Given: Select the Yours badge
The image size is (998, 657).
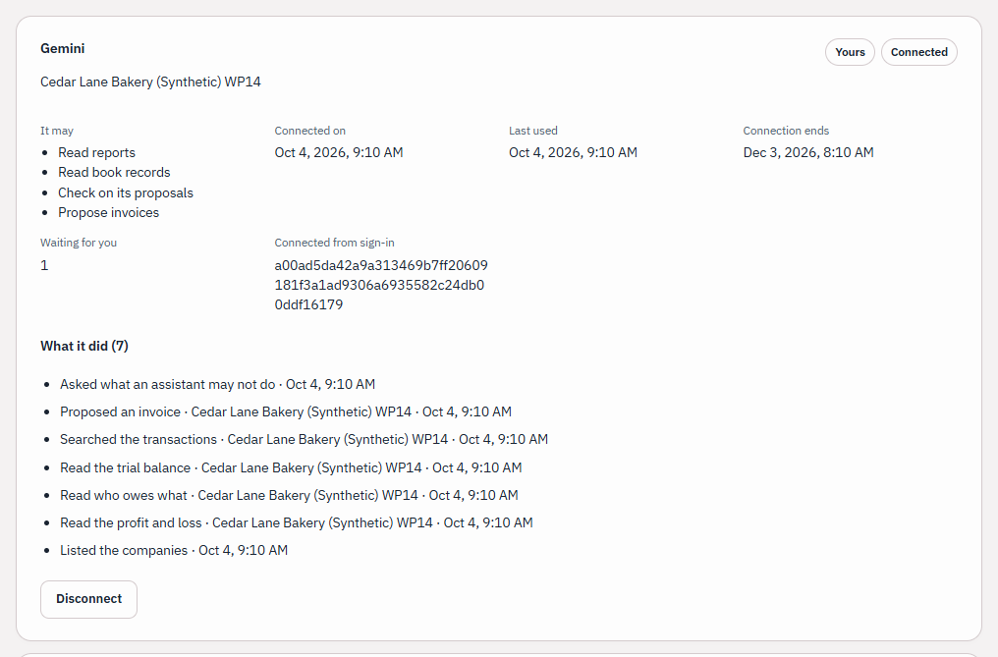Looking at the screenshot, I should (x=850, y=52).
